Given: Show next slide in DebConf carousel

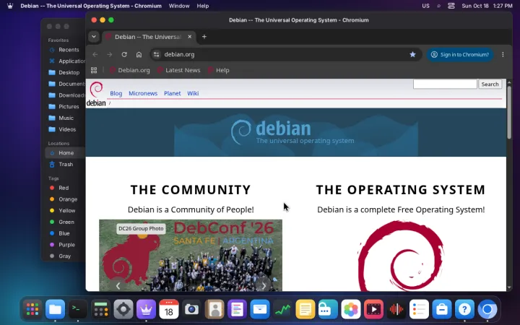Looking at the screenshot, I should (264, 286).
